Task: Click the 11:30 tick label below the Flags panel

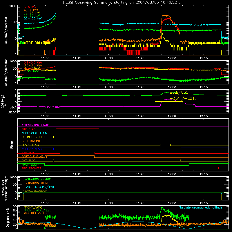Action: (108, 174)
